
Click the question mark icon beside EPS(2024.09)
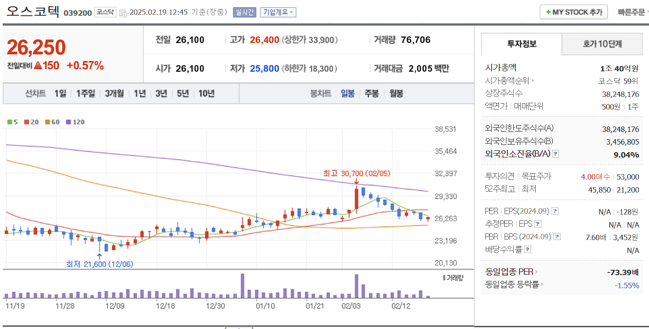coord(555,211)
